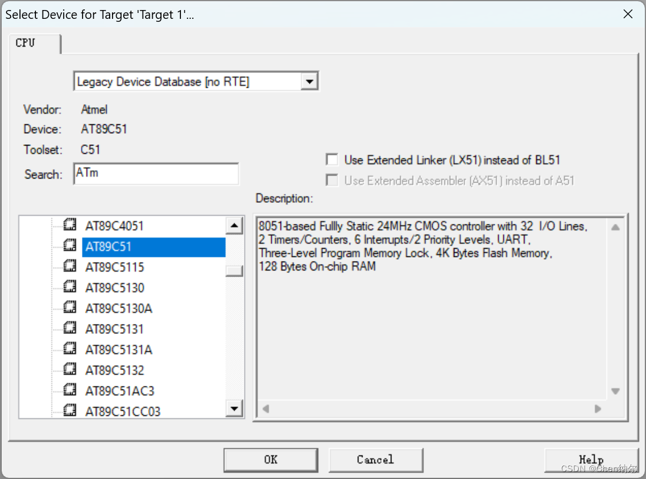Click the chip icon beside AT89C5132
This screenshot has height=479, width=646.
(x=70, y=369)
